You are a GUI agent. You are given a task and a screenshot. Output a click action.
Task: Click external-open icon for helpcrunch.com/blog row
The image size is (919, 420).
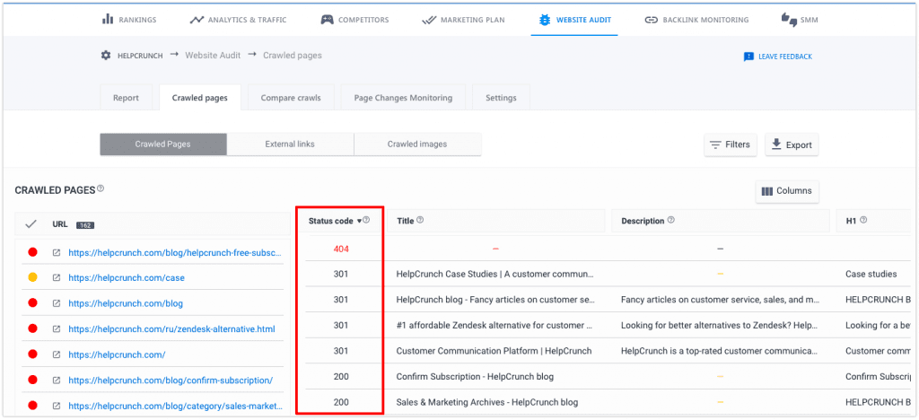57,303
